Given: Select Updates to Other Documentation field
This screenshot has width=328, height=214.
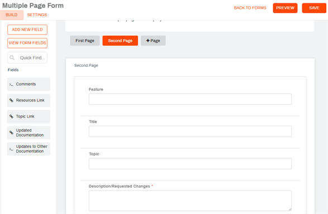Looking at the screenshot, I should pos(28,149).
